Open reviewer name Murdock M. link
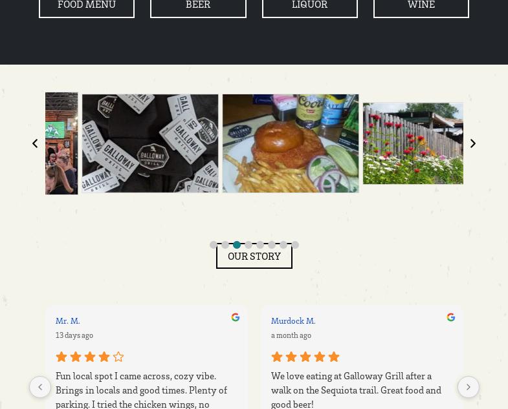 click(x=293, y=321)
